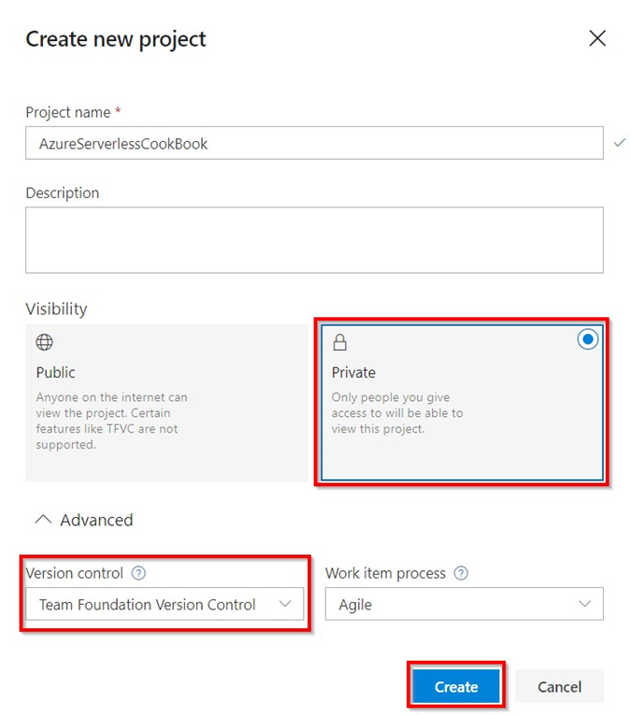The image size is (631, 715).
Task: Click the project name validation checkmark
Action: 618,143
